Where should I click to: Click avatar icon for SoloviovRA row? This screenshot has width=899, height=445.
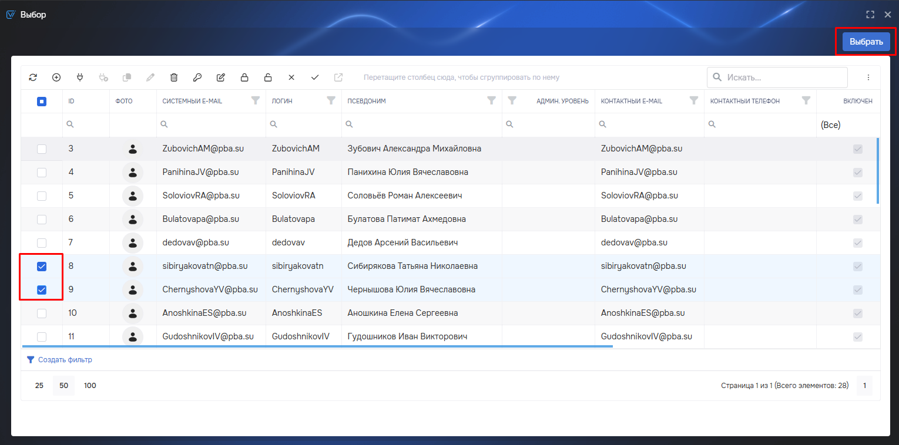pos(133,195)
